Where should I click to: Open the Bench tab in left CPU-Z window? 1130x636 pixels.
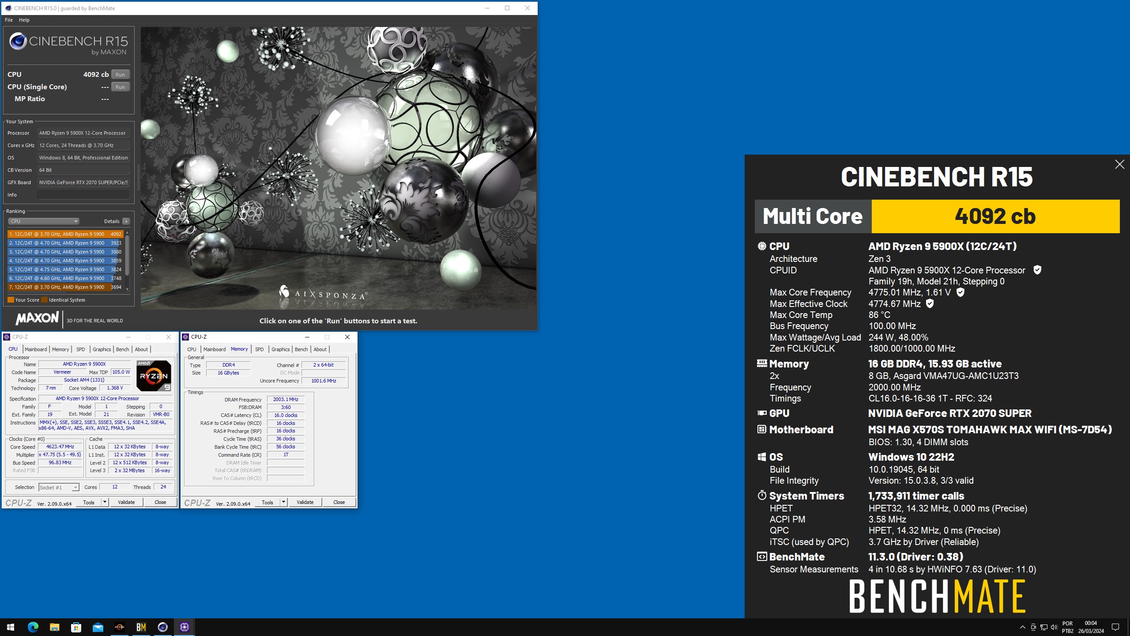123,349
